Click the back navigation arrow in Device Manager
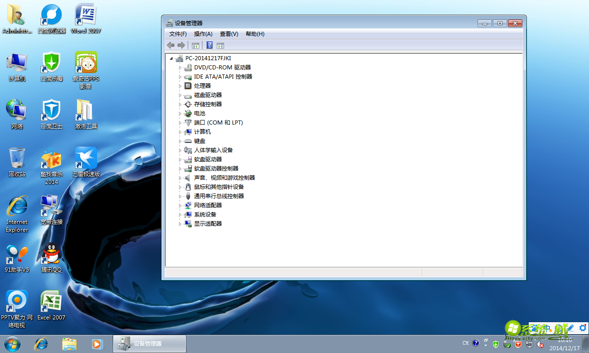This screenshot has height=353, width=589. click(170, 45)
